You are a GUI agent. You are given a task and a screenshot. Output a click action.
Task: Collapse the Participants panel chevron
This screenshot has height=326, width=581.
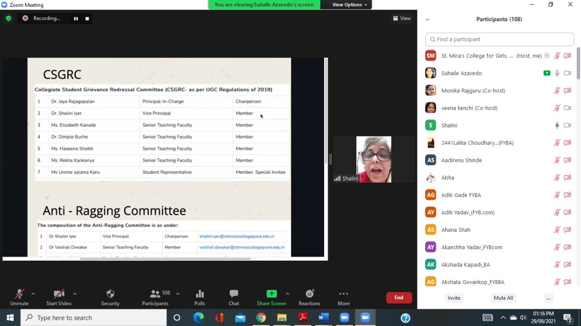(x=427, y=19)
